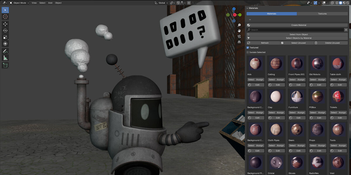The width and height of the screenshot is (351, 175).
Task: Toggle camera view with camera icon
Action: click(x=239, y=36)
